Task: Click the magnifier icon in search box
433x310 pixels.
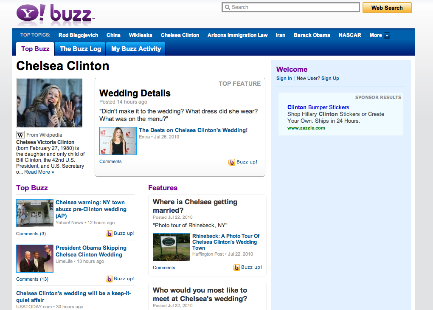Action: pos(227,7)
